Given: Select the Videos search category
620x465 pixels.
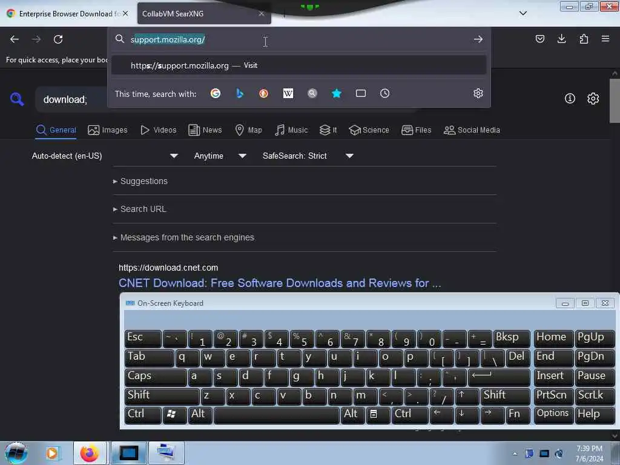Looking at the screenshot, I should pyautogui.click(x=159, y=130).
